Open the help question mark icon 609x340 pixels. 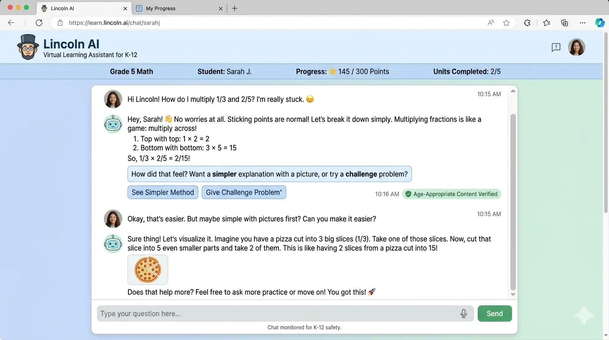556,47
